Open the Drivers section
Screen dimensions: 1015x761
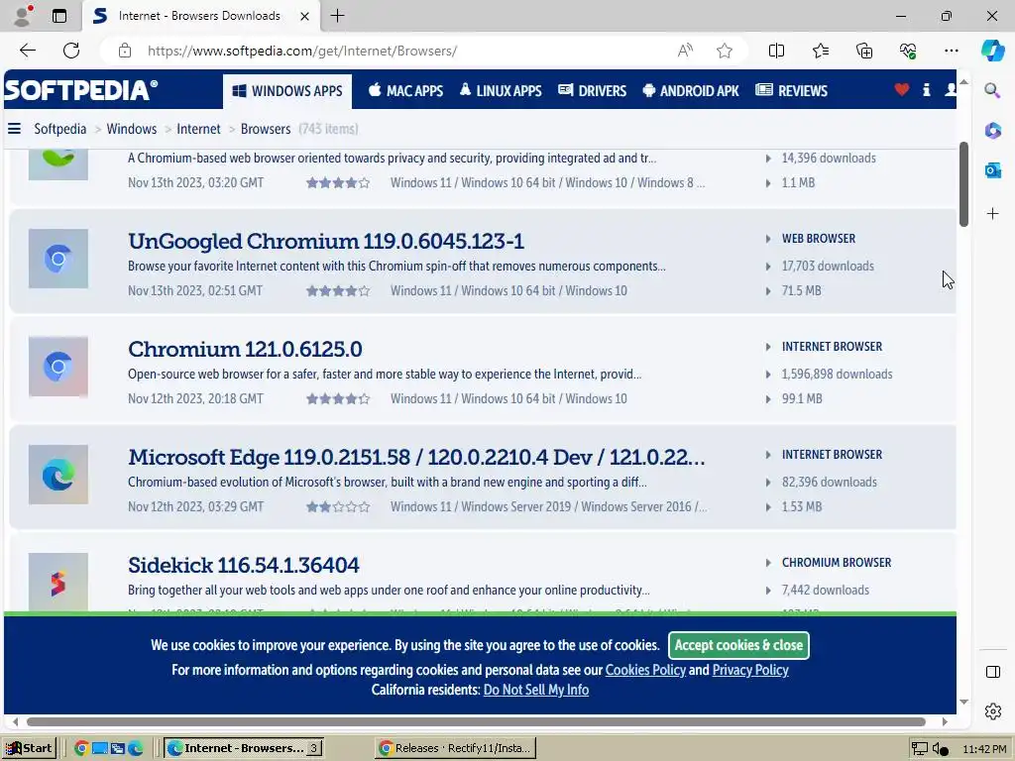(x=593, y=90)
